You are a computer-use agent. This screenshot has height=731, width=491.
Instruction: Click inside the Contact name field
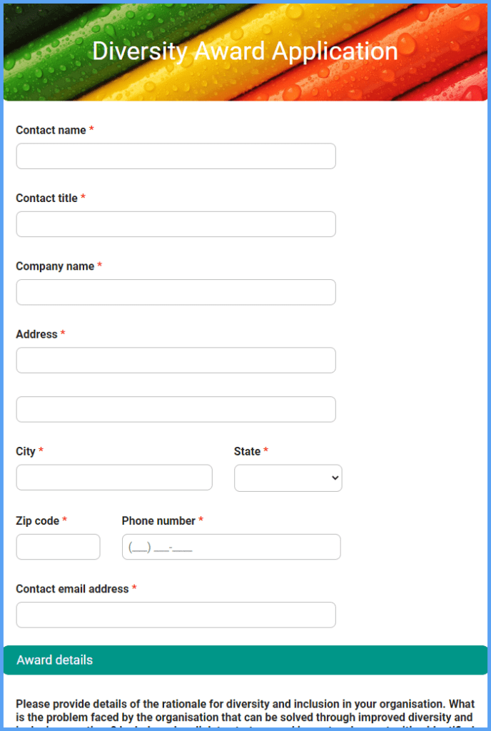(x=176, y=156)
